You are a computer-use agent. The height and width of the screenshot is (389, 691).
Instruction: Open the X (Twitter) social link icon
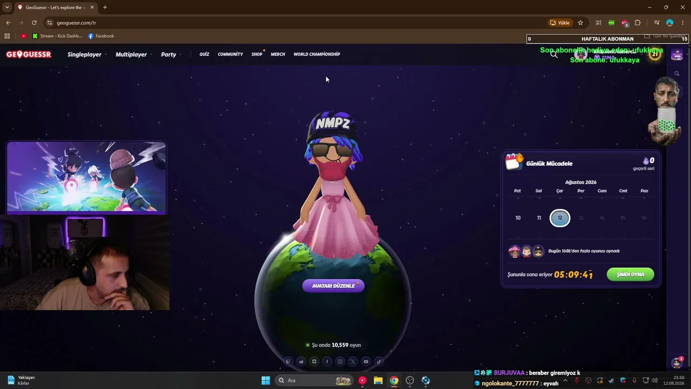(x=353, y=361)
